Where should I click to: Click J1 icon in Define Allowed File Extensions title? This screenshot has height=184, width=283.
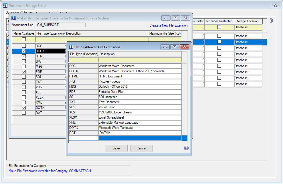pos(71,47)
